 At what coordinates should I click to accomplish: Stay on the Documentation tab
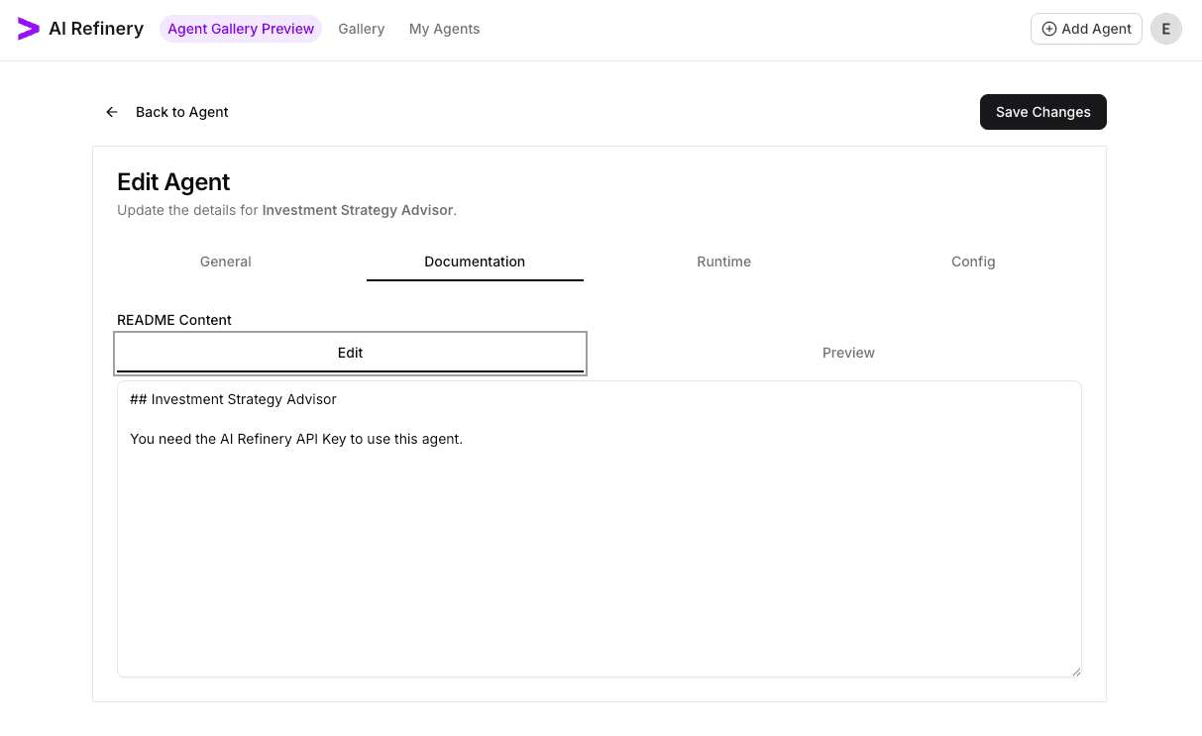click(475, 262)
